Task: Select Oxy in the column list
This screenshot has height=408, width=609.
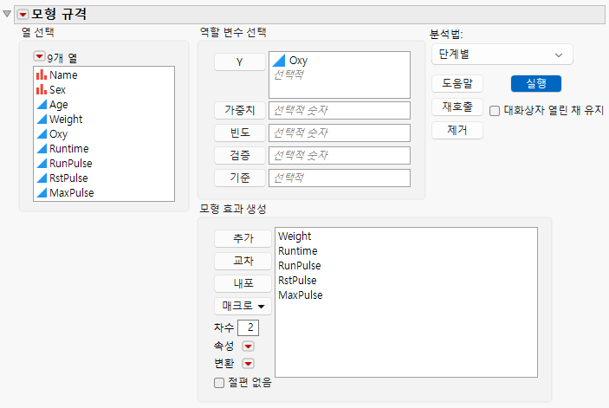Action: 58,134
